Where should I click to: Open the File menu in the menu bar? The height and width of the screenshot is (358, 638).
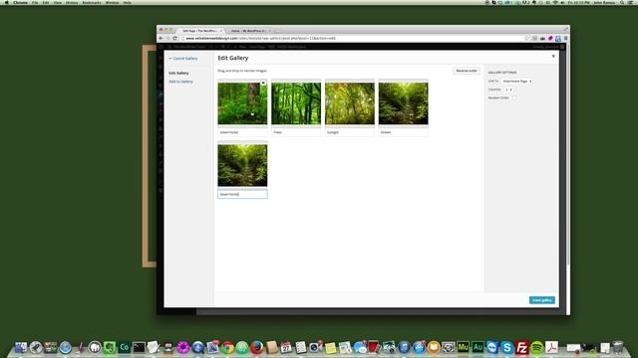pyautogui.click(x=35, y=2)
